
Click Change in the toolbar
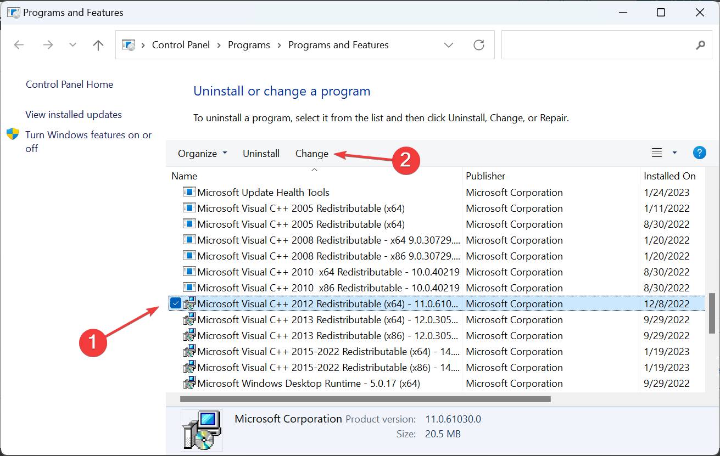[312, 154]
